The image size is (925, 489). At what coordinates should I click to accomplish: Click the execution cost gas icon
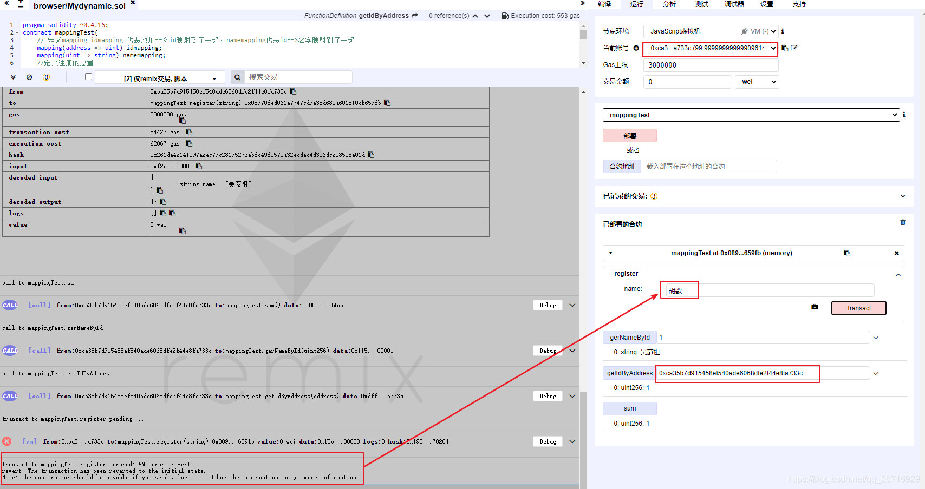click(505, 16)
